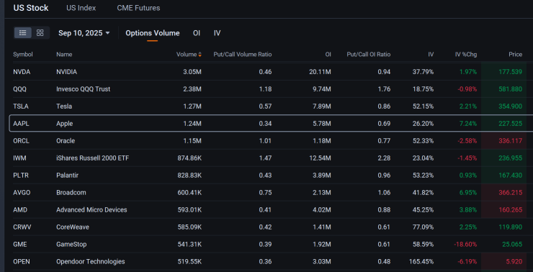Open the OPEN symbol row
533x272 pixels.
click(21, 261)
